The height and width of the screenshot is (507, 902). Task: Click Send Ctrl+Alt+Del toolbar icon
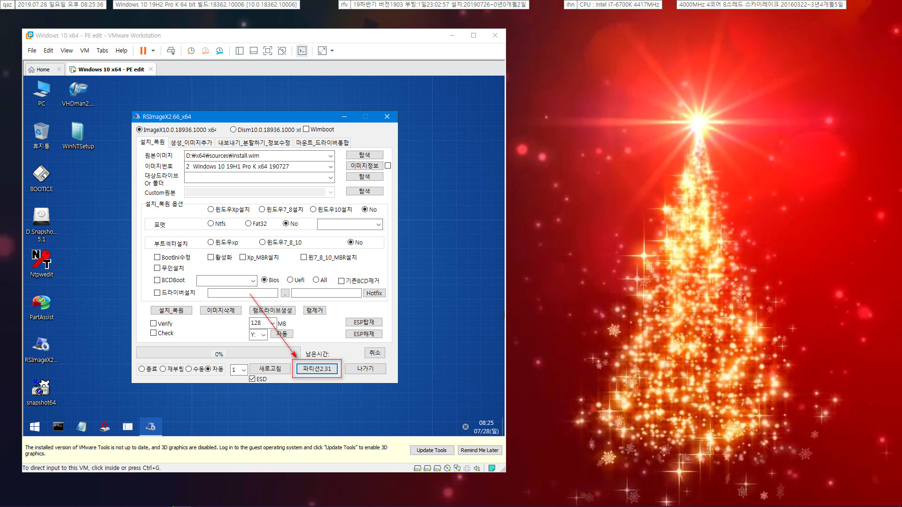pos(171,51)
